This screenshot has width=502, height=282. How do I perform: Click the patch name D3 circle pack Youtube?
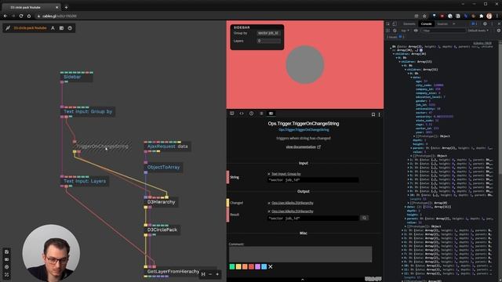pos(30,28)
